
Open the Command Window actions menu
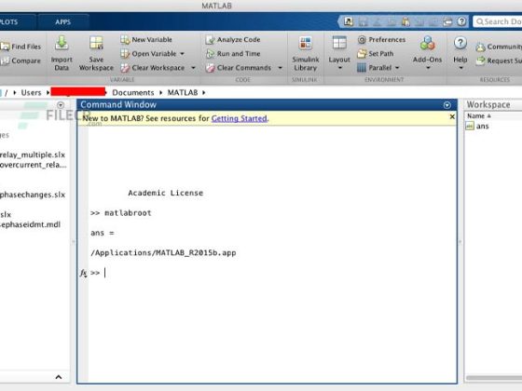tap(447, 105)
